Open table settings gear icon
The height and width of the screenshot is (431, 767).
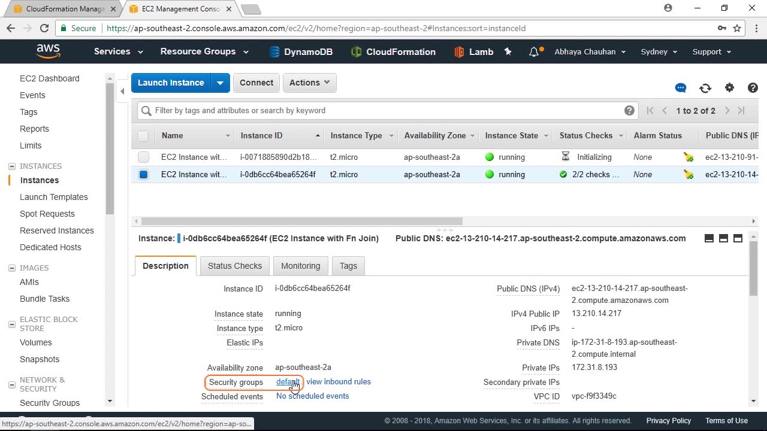729,87
